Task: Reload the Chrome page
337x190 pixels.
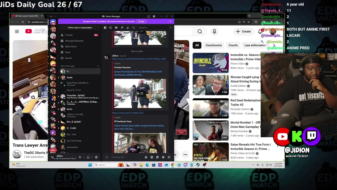Action: click(x=23, y=22)
